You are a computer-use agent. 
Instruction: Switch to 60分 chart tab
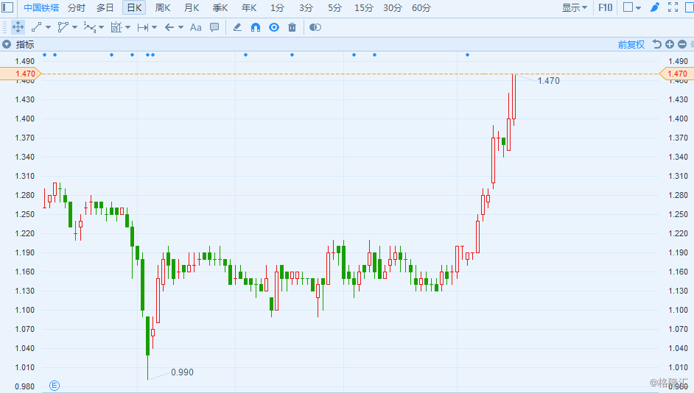(x=421, y=7)
